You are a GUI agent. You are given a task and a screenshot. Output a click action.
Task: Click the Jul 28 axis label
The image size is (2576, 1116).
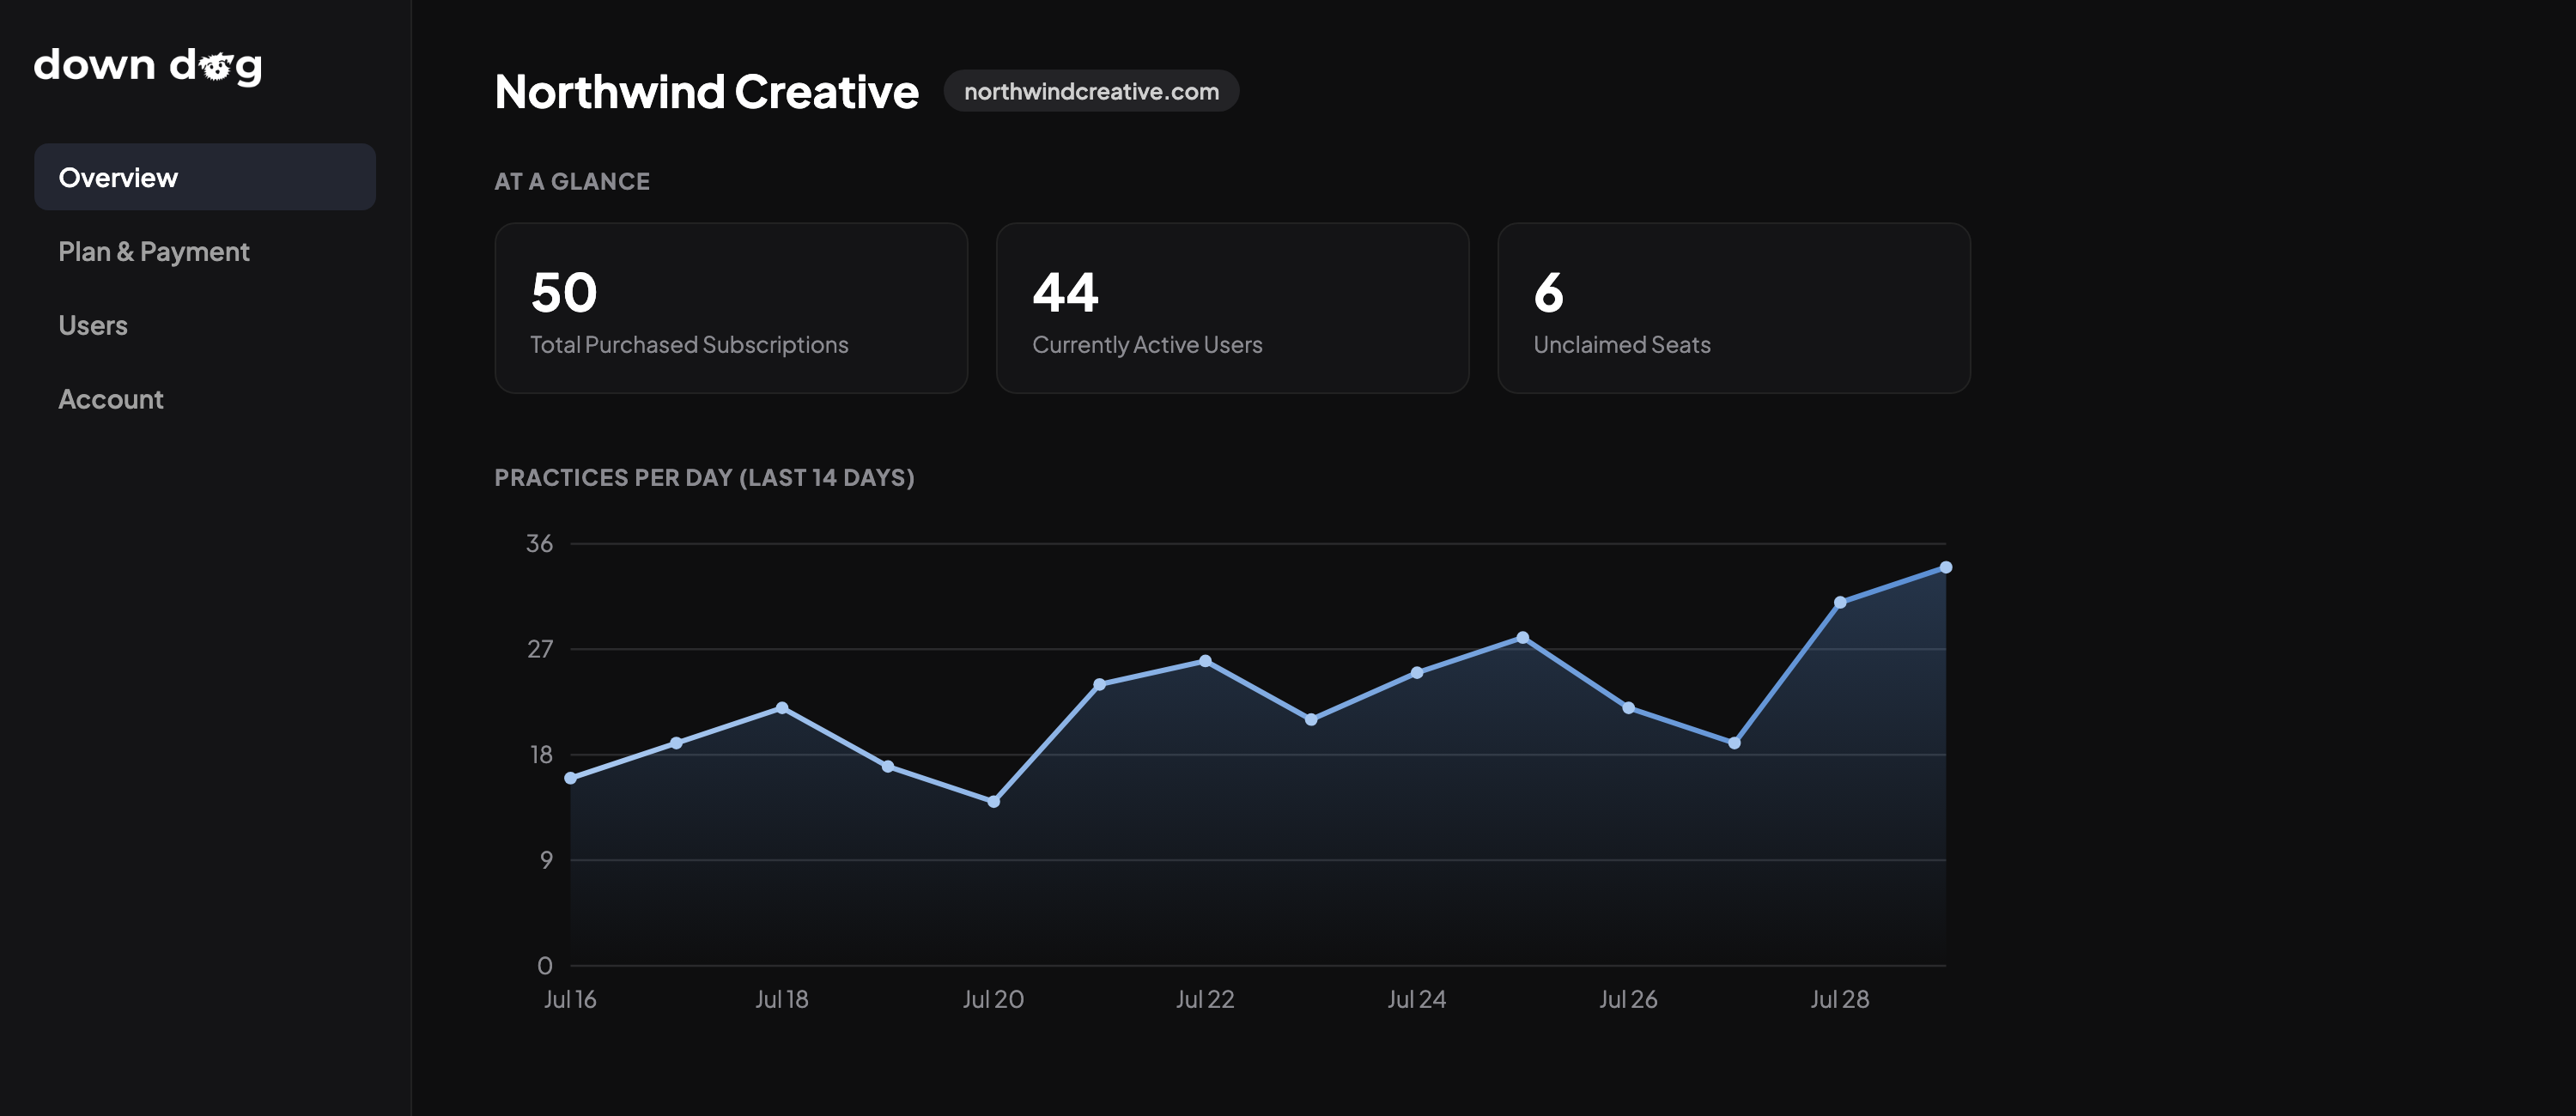coord(1840,999)
